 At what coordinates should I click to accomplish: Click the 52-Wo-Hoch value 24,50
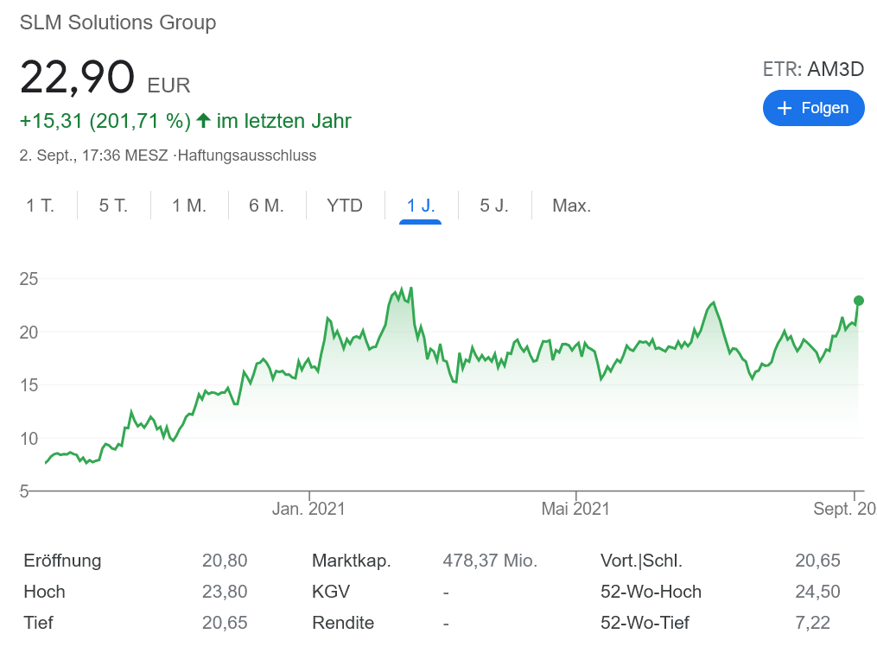pos(817,592)
